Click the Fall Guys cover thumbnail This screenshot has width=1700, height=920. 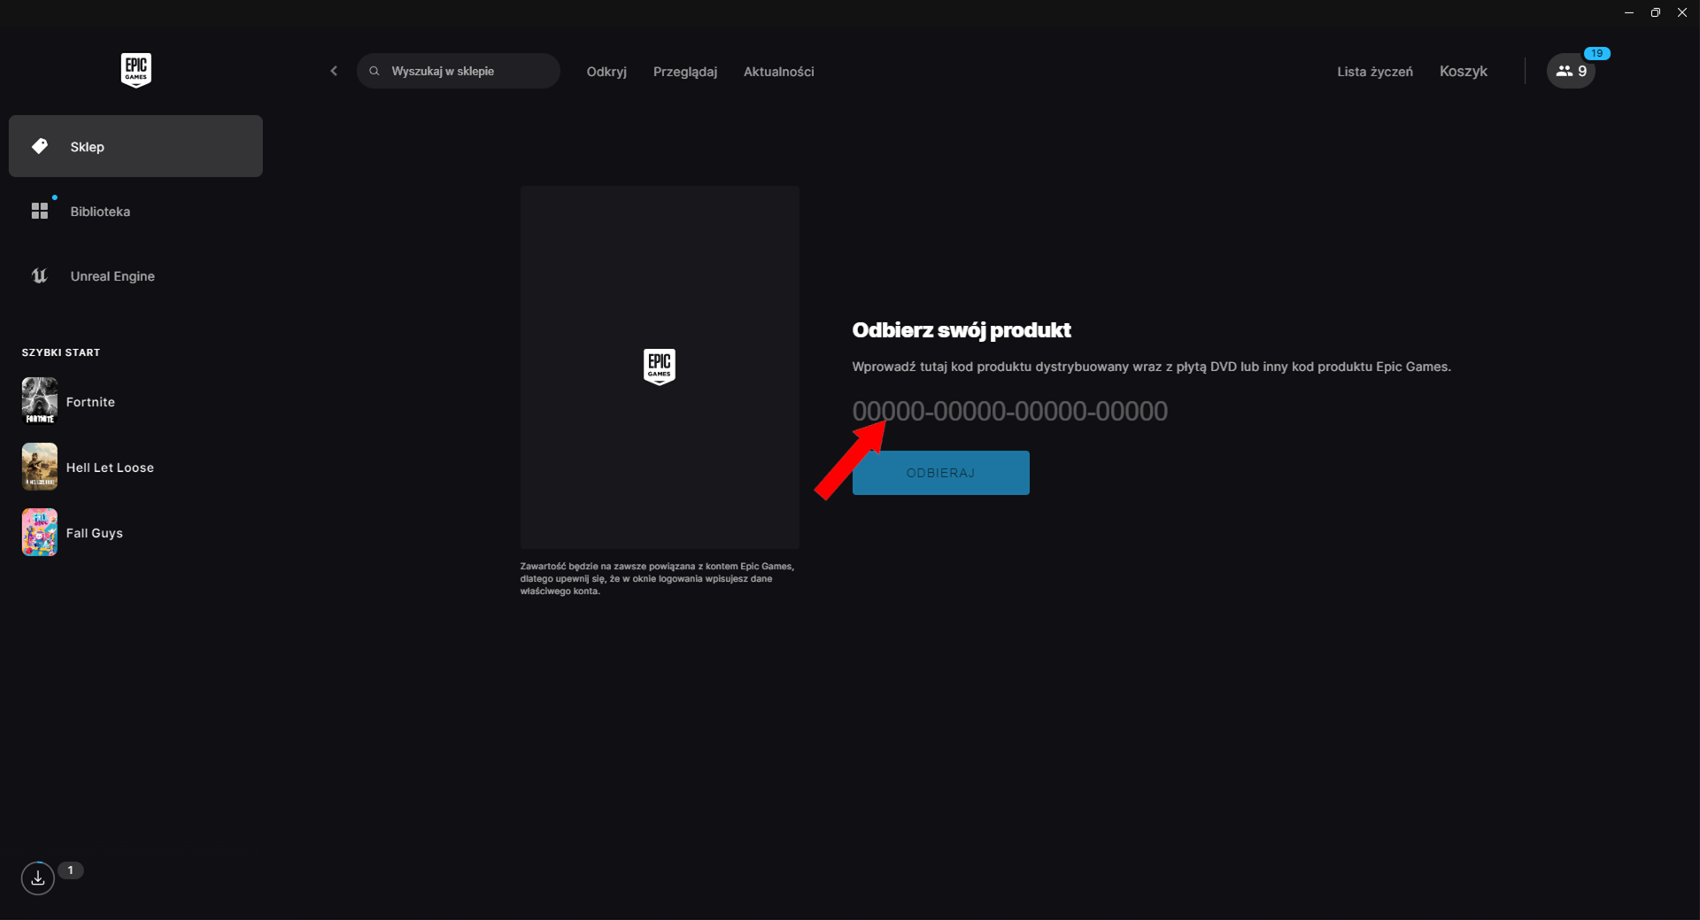point(40,532)
